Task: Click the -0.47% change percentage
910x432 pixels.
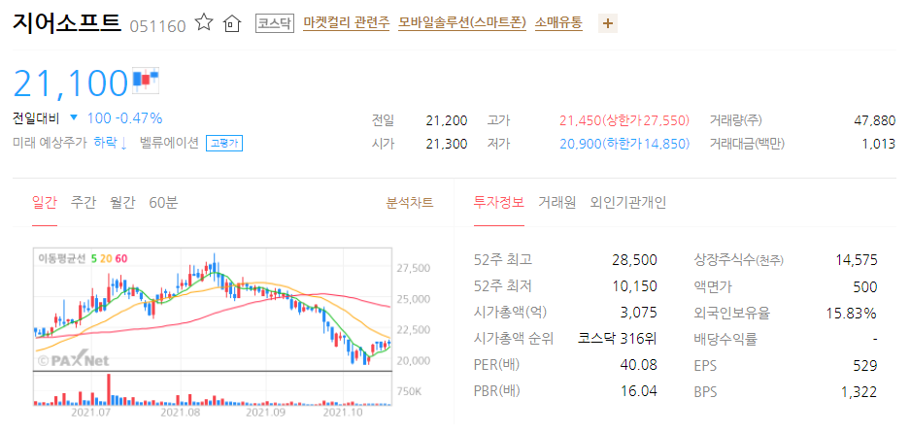Action: point(139,118)
